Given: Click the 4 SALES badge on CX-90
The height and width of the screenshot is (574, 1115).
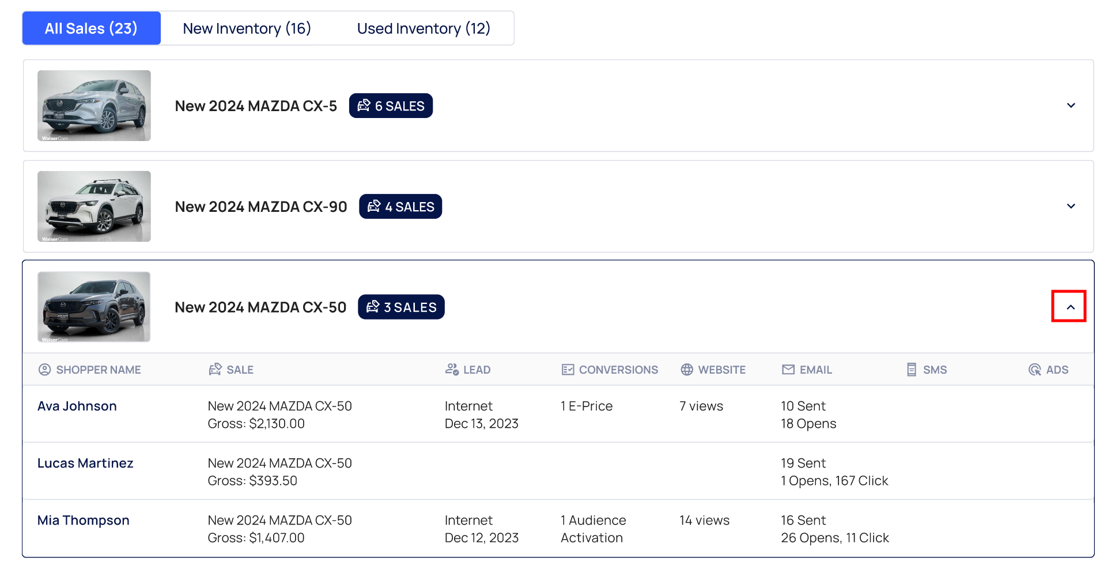Looking at the screenshot, I should pos(400,207).
